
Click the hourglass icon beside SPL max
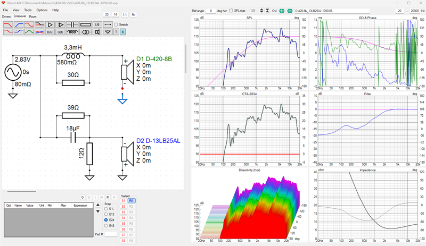(x=267, y=11)
